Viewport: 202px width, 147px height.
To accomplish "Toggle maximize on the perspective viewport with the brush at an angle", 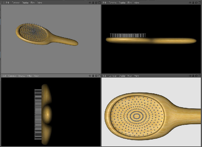I will coord(100,3).
